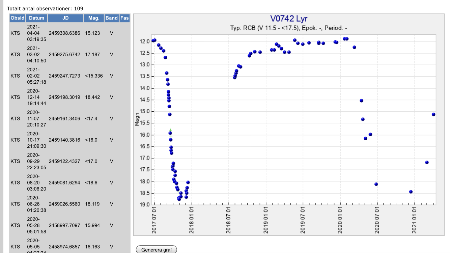Click the Generera graf button
The image size is (450, 253).
click(156, 250)
